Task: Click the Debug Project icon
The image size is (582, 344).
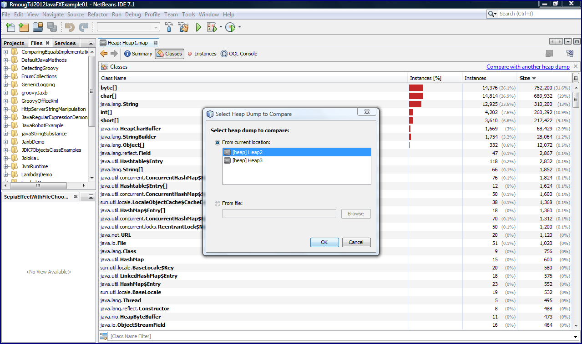Action: click(212, 27)
